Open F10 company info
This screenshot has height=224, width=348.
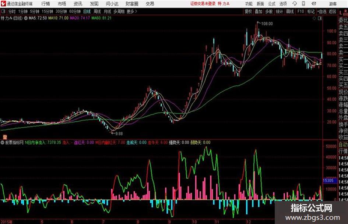click(x=300, y=11)
